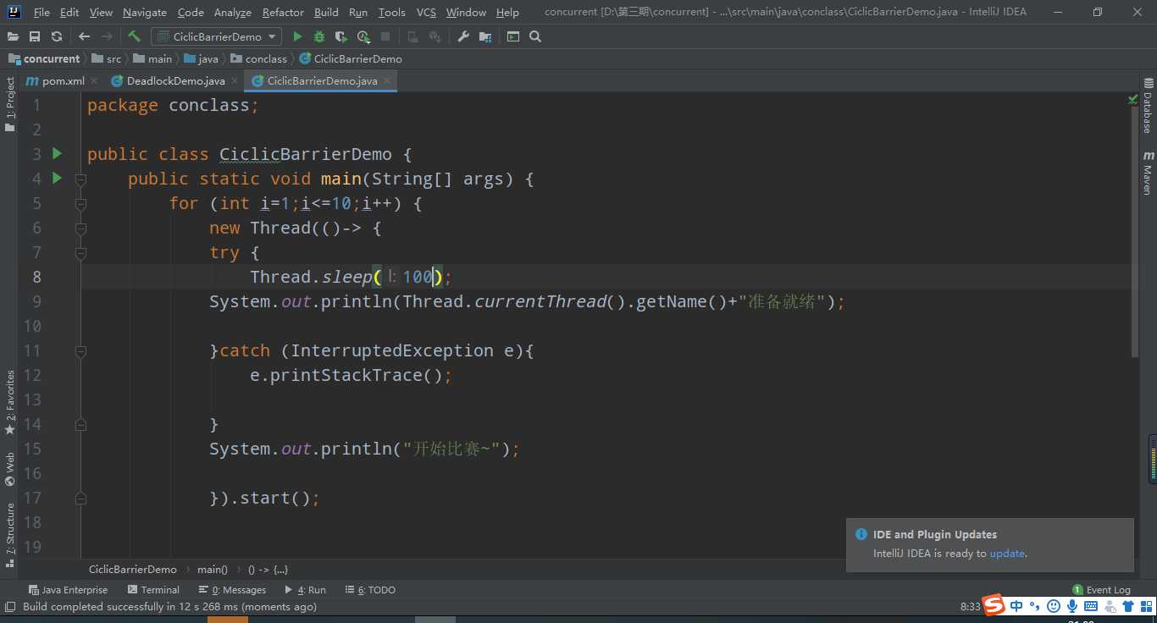This screenshot has width=1157, height=623.
Task: Run with coverage shield icon
Action: (x=341, y=36)
